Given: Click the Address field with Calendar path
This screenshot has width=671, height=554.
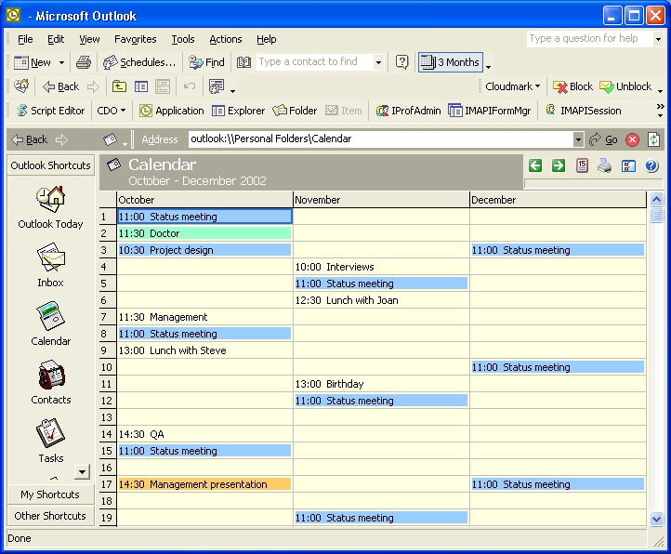Looking at the screenshot, I should pos(381,139).
